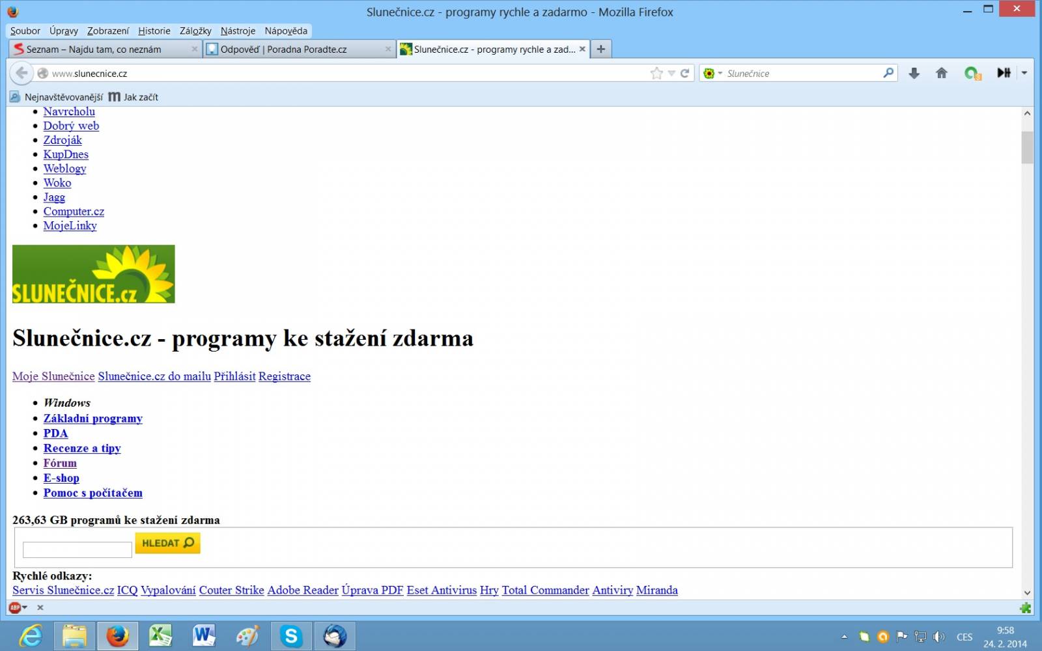The height and width of the screenshot is (651, 1042).
Task: Open the Adblock Plus dropdown arrow
Action: [25, 607]
